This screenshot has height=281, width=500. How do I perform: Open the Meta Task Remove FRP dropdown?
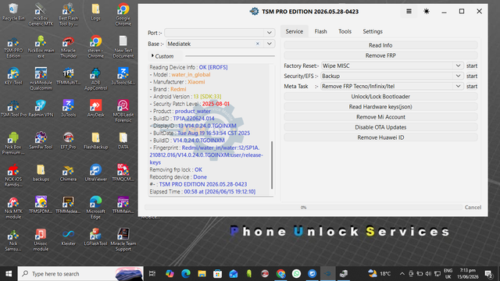click(392, 86)
